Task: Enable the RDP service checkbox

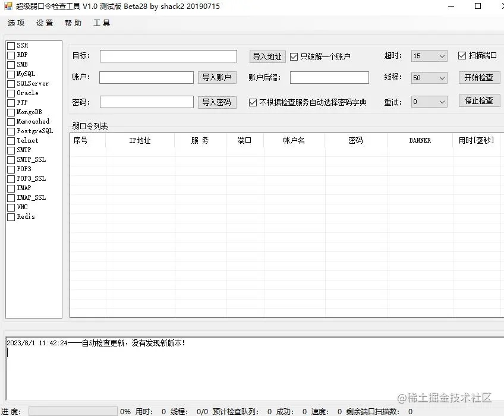Action: coord(11,55)
